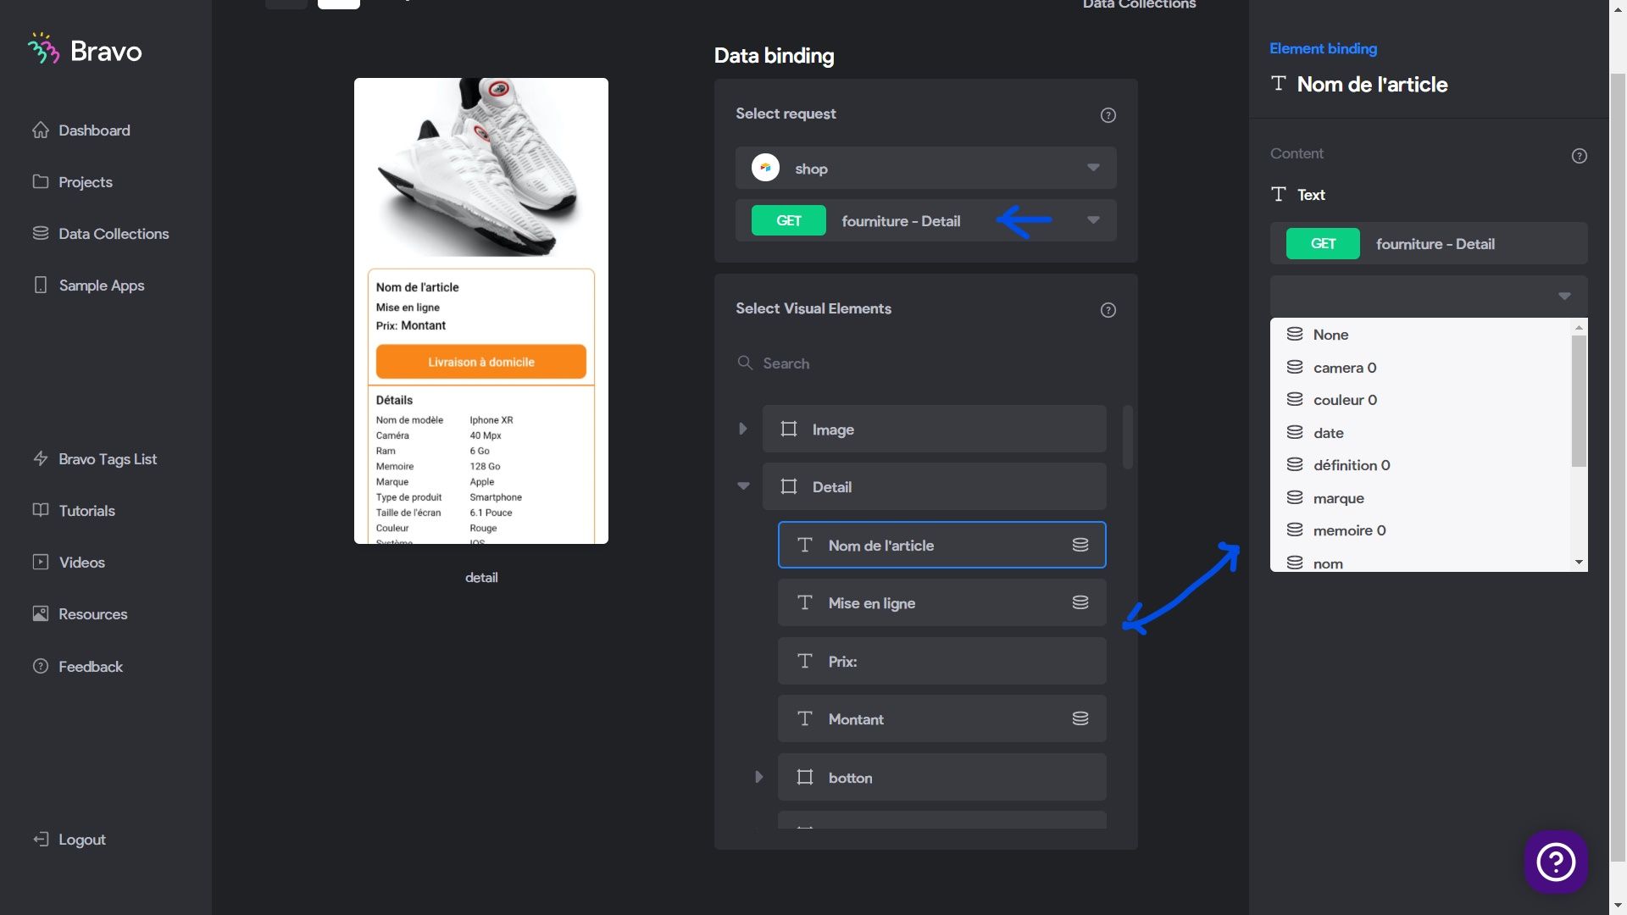Click the Element binding link

click(1323, 48)
